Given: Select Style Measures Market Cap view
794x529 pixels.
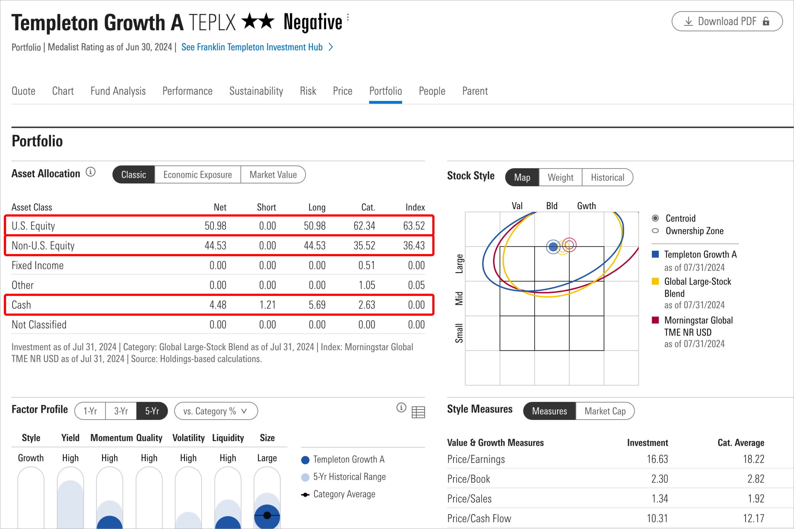Looking at the screenshot, I should [605, 411].
